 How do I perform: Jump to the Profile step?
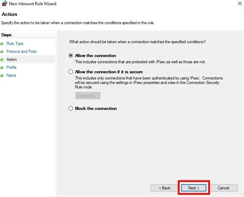pos(11,68)
